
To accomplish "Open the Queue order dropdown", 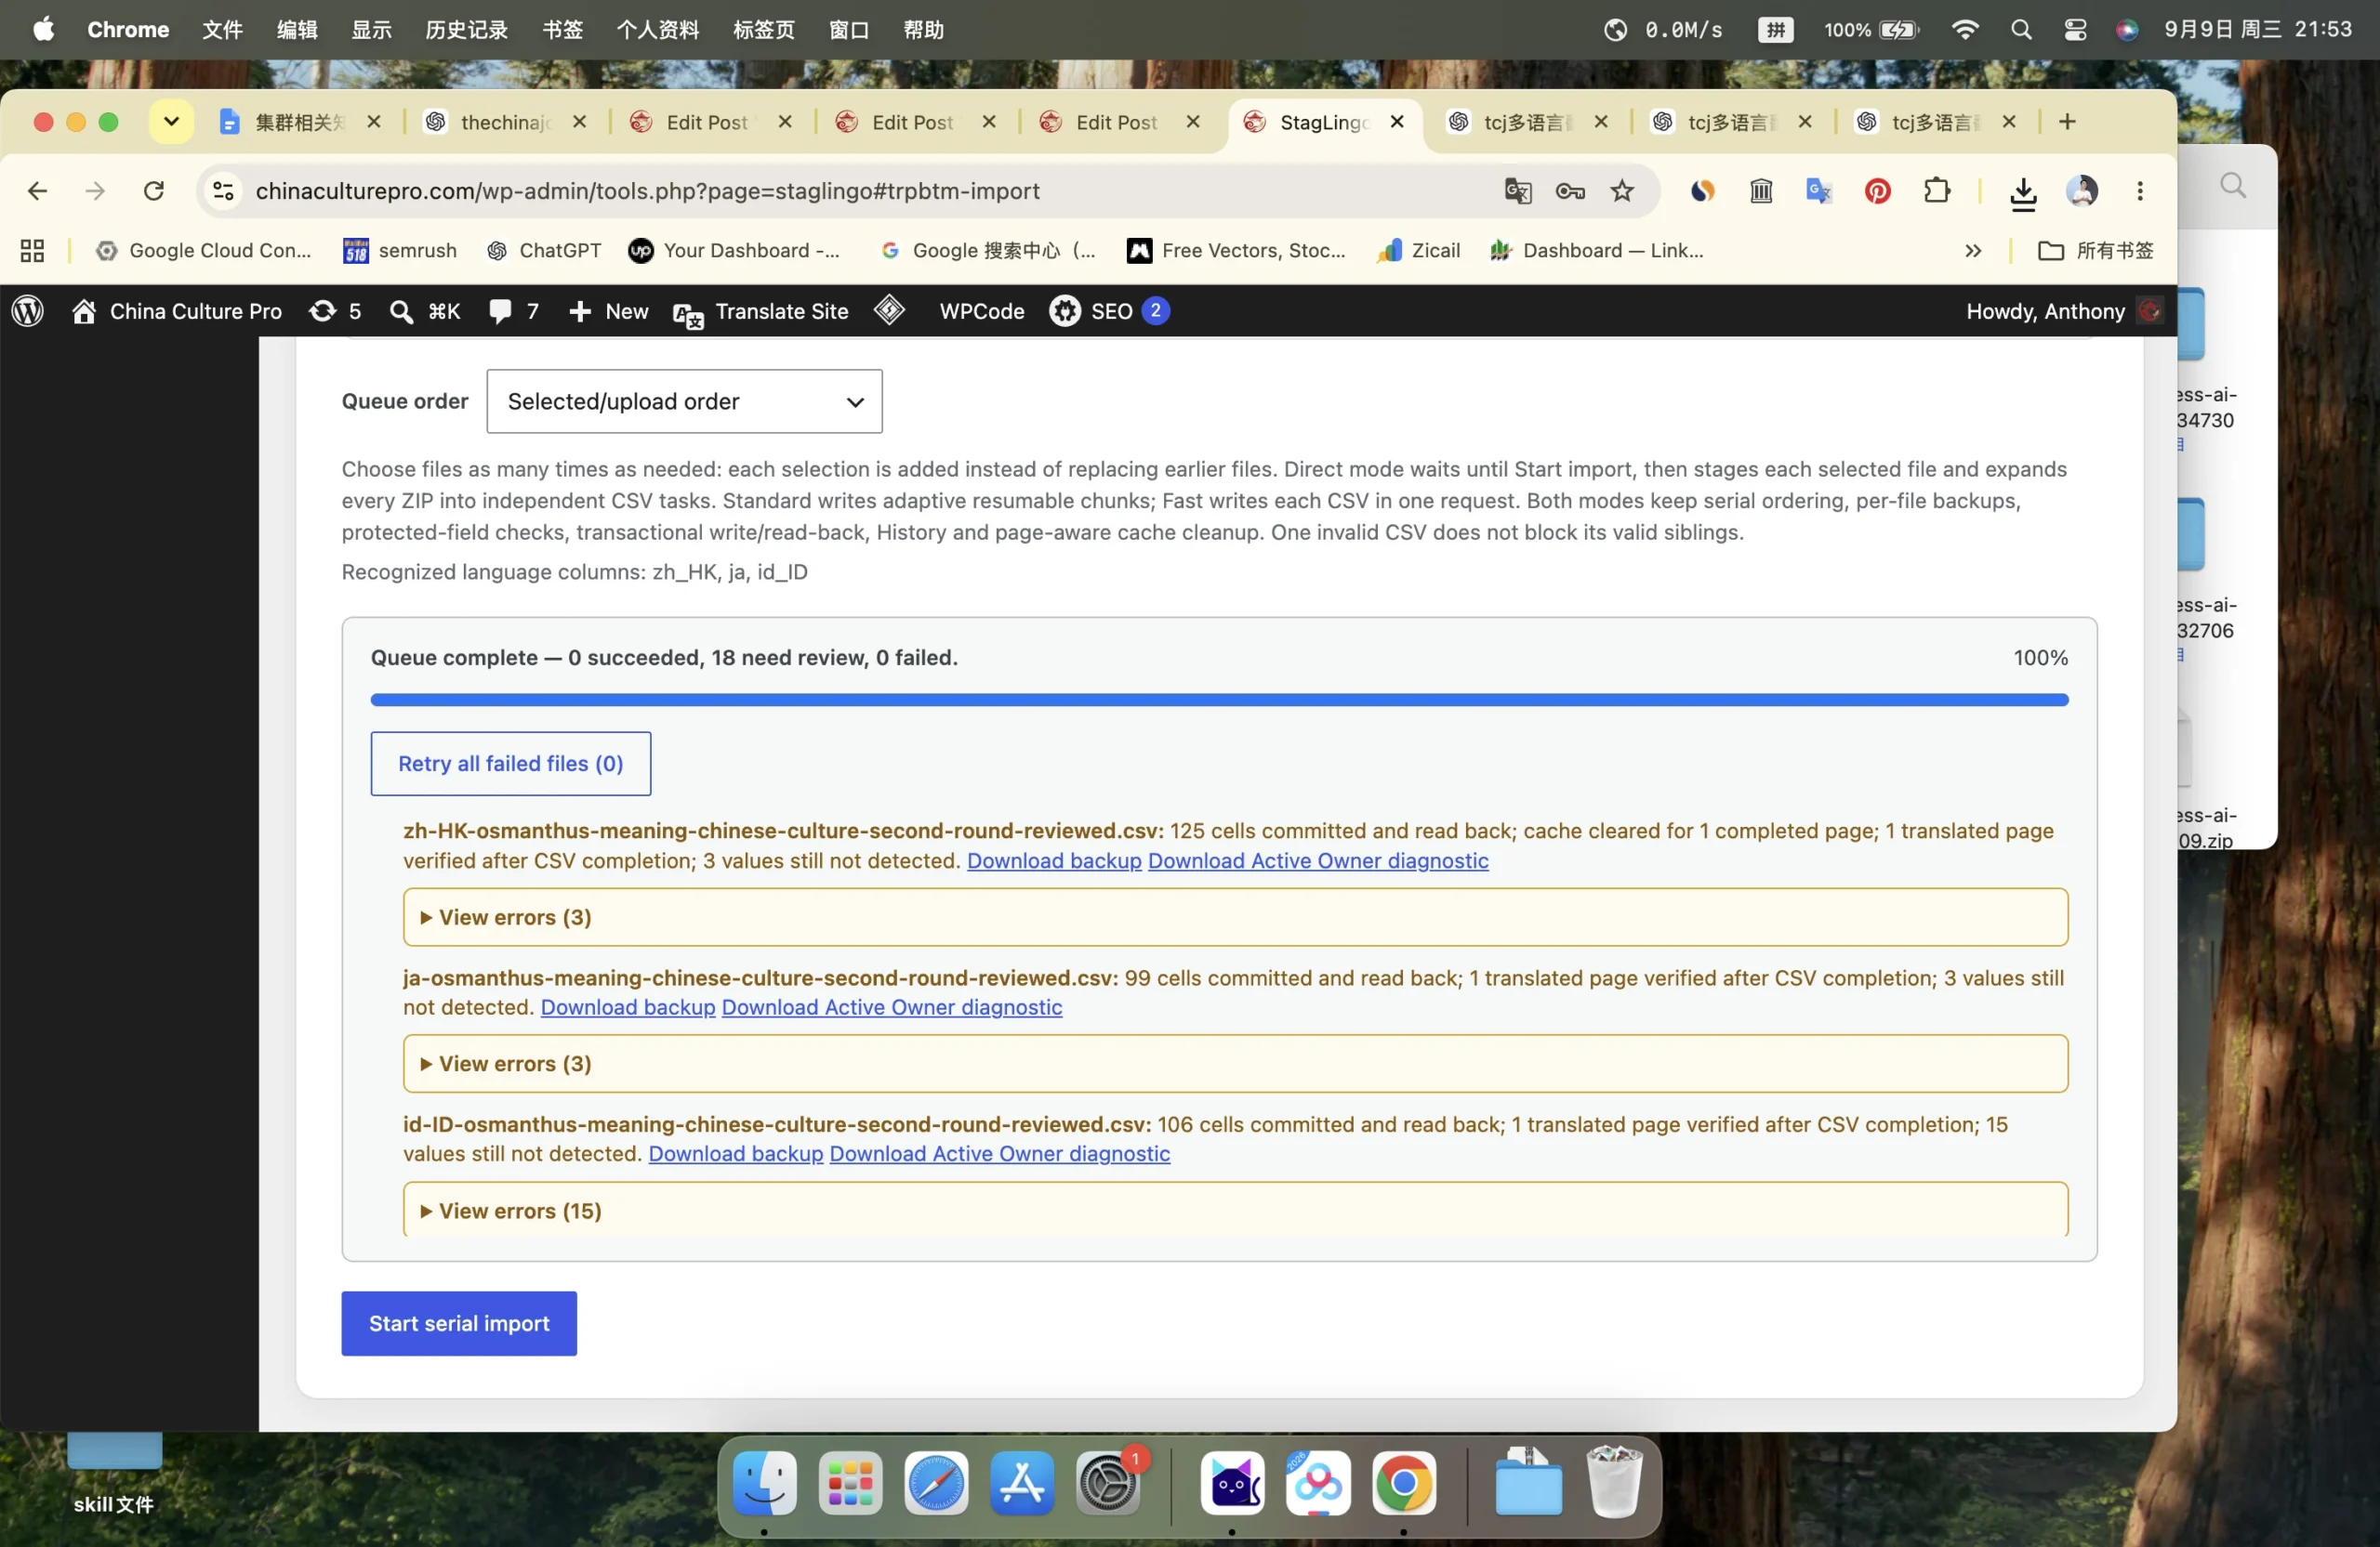I will coord(684,401).
